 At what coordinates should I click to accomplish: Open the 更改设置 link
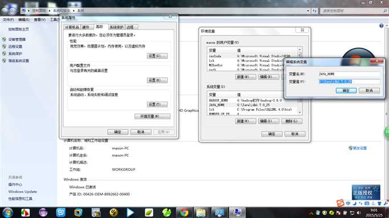click(360, 148)
